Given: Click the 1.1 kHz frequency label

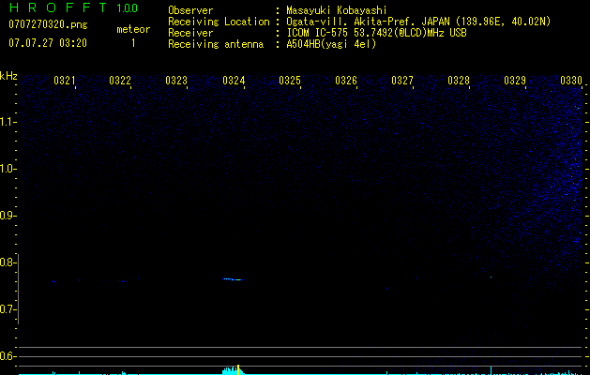Looking at the screenshot, I should pyautogui.click(x=7, y=122).
